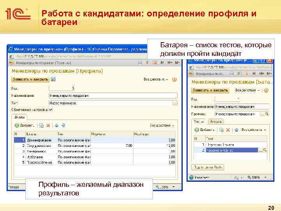Click the Наименование field in Profile window
This screenshot has height=211, width=281.
(113, 96)
